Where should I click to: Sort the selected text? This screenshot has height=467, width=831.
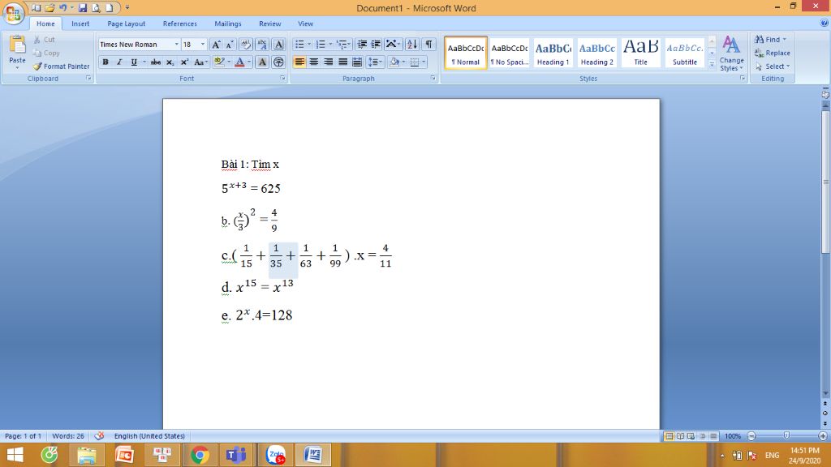pos(411,45)
